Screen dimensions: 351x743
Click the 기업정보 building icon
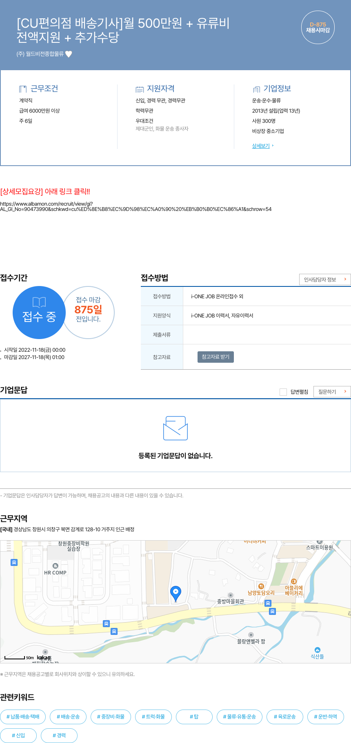coord(256,89)
